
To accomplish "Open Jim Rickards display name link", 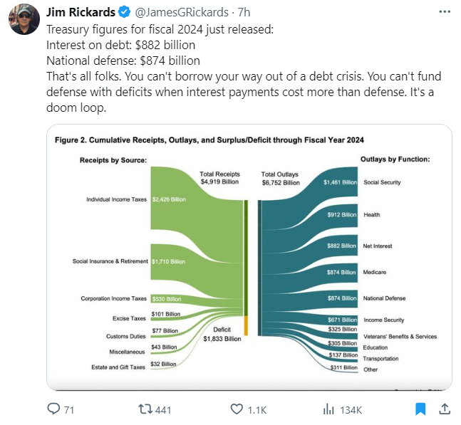I will pos(79,11).
